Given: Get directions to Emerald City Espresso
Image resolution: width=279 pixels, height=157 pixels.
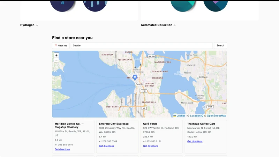Looking at the screenshot, I should (x=106, y=146).
